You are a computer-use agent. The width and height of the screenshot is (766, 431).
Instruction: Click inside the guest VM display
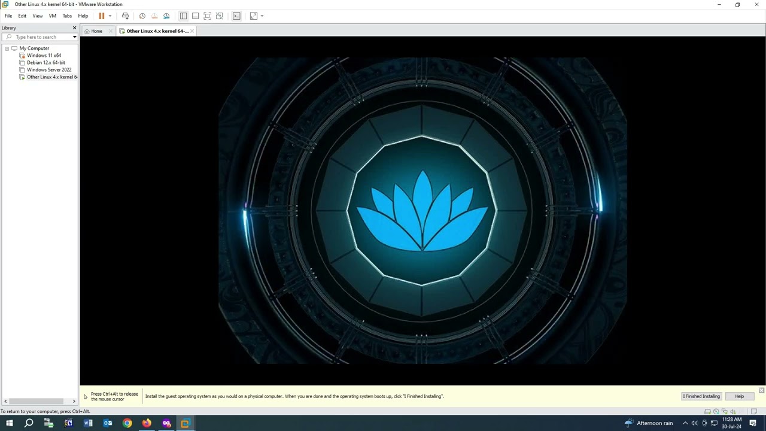(422, 211)
